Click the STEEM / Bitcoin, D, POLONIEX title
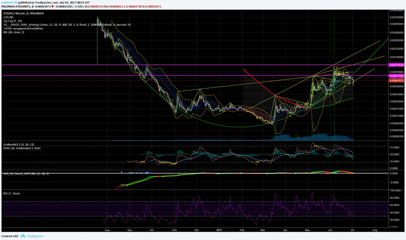 tap(24, 13)
